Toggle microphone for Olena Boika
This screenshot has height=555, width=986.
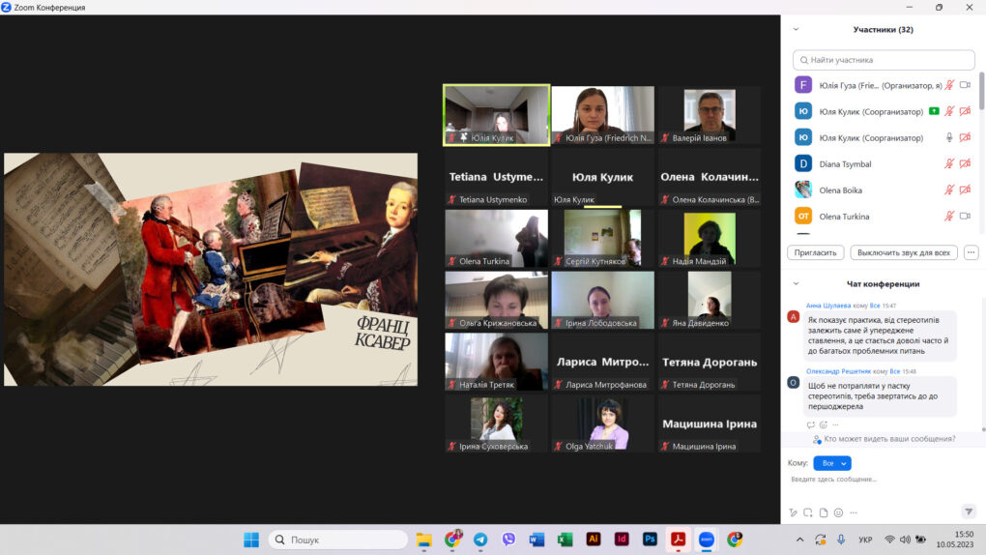tap(949, 190)
